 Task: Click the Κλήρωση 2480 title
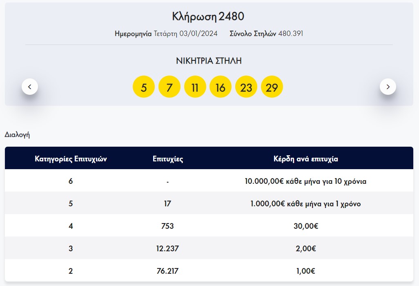pos(208,17)
